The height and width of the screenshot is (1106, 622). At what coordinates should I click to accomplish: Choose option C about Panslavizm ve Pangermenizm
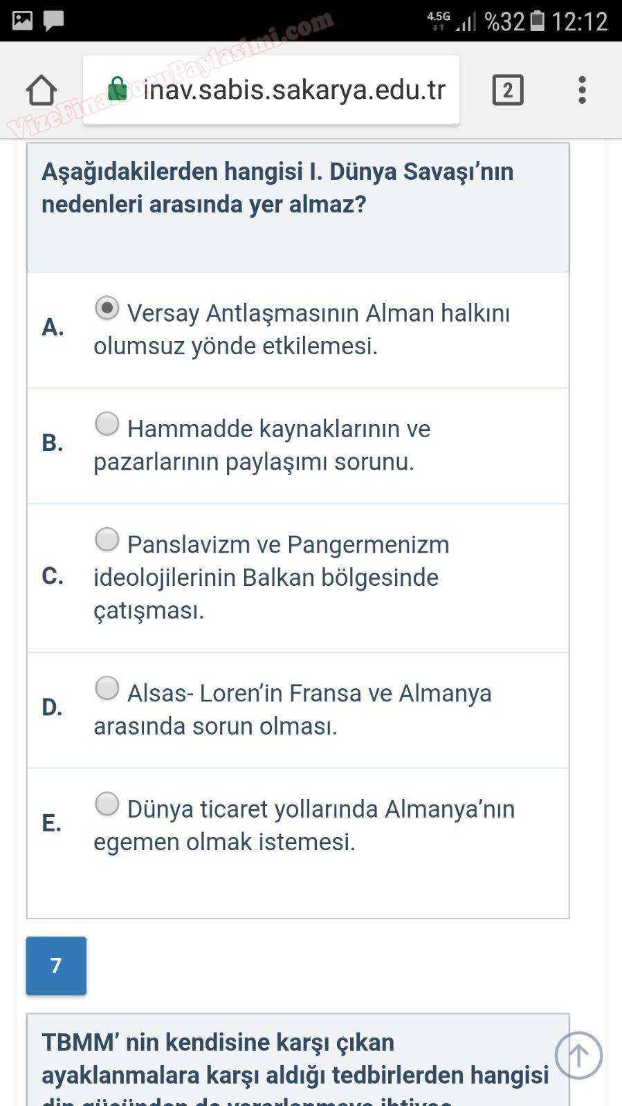tap(107, 540)
